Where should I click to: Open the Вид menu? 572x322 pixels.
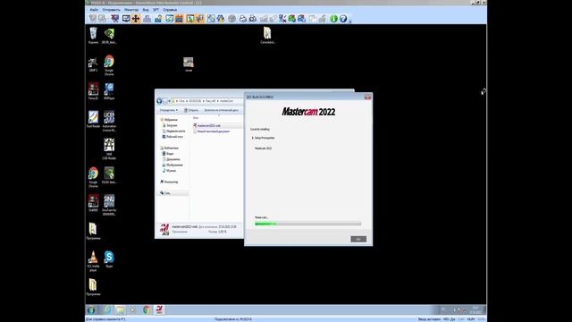(x=146, y=10)
